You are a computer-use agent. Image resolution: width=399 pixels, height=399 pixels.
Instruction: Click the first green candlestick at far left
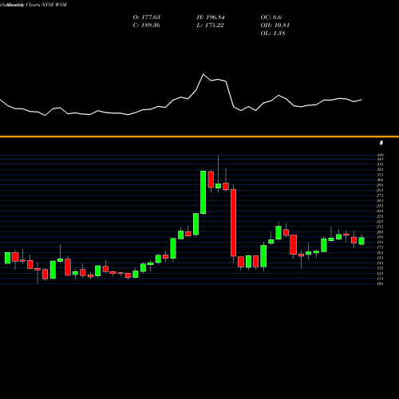7,258
